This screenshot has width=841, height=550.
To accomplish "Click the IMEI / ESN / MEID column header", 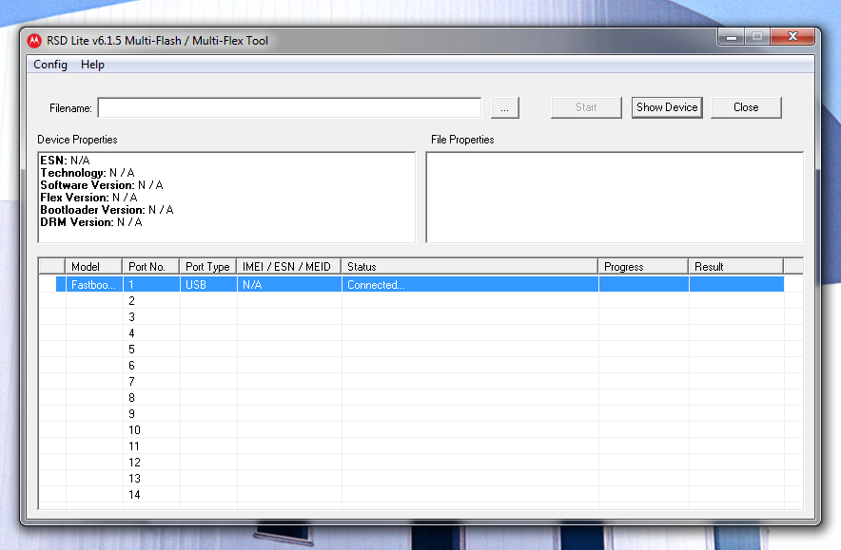I will [x=288, y=267].
